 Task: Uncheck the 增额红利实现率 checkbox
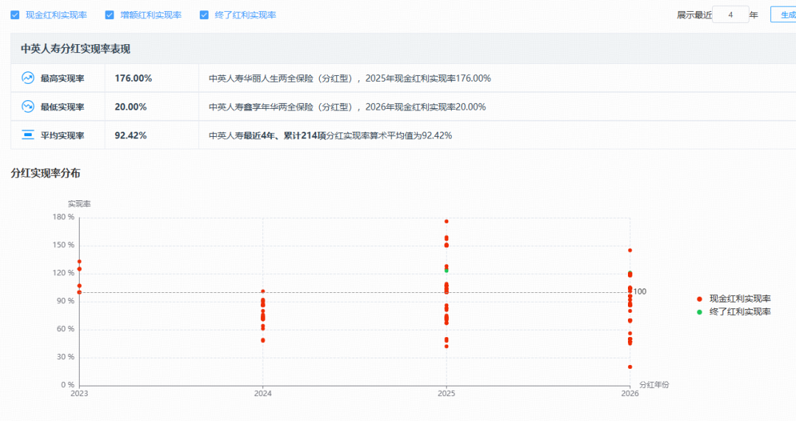[109, 15]
